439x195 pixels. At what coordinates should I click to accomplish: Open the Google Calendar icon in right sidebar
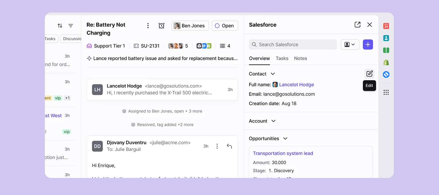click(386, 26)
